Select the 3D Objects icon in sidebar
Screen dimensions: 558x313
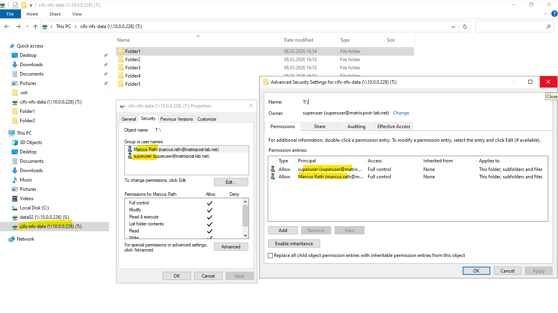[15, 142]
